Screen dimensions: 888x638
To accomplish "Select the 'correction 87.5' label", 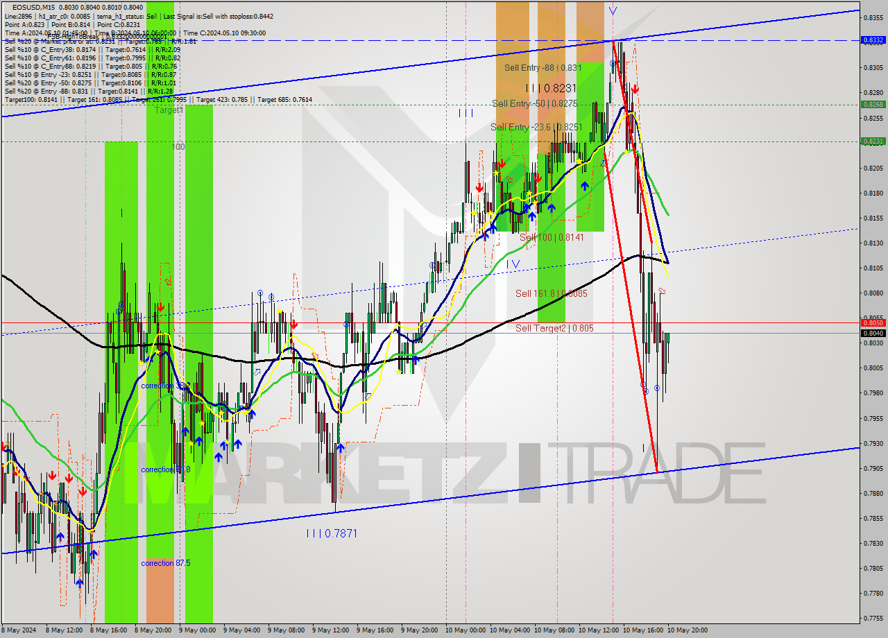I will pos(166,563).
